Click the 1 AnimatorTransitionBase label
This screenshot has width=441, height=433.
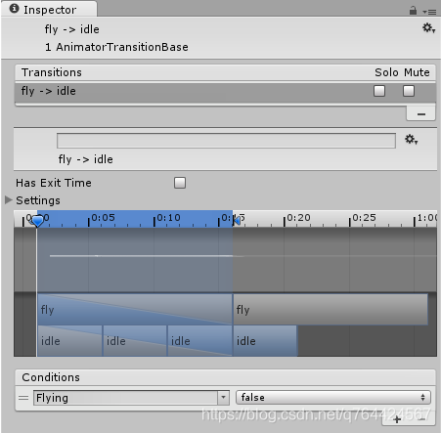pyautogui.click(x=116, y=47)
